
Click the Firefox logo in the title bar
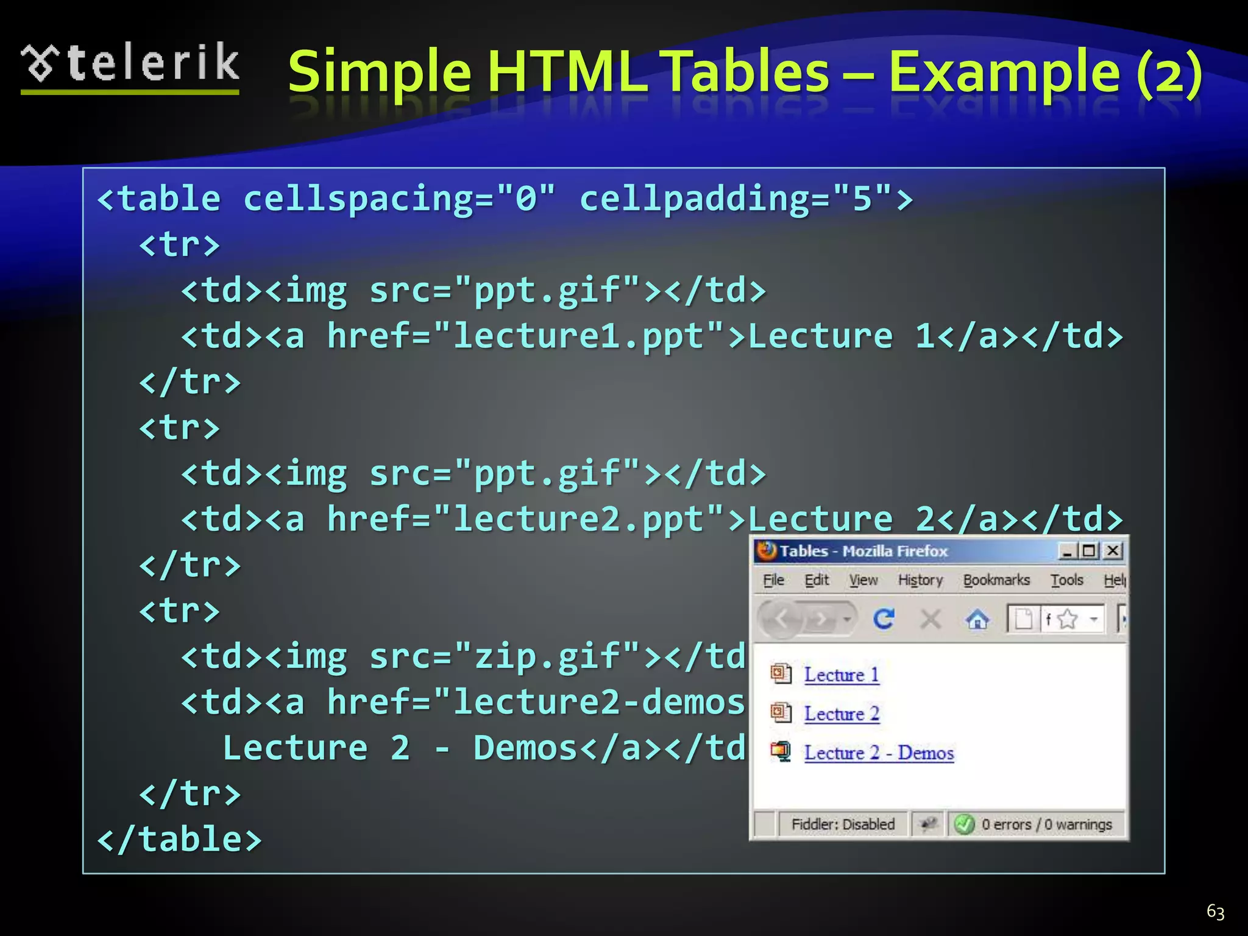767,550
